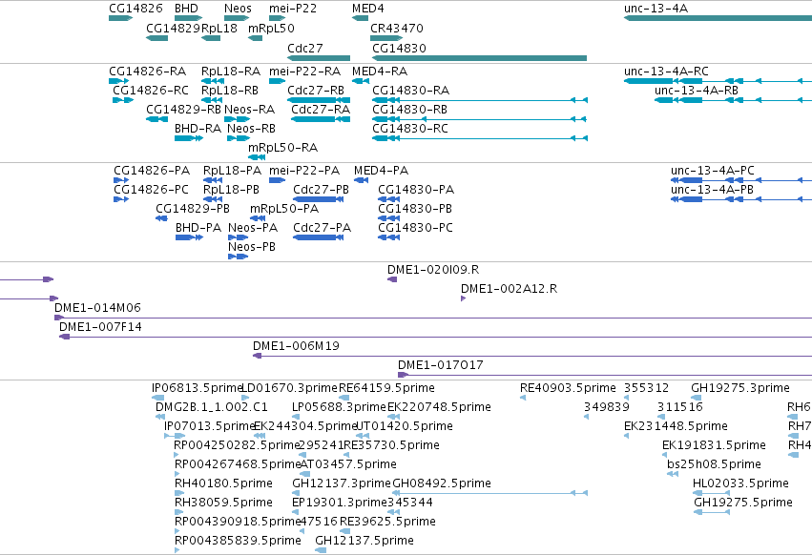Click the CG14826-RA transcript
Viewport: 812px width, 555px height.
(118, 81)
